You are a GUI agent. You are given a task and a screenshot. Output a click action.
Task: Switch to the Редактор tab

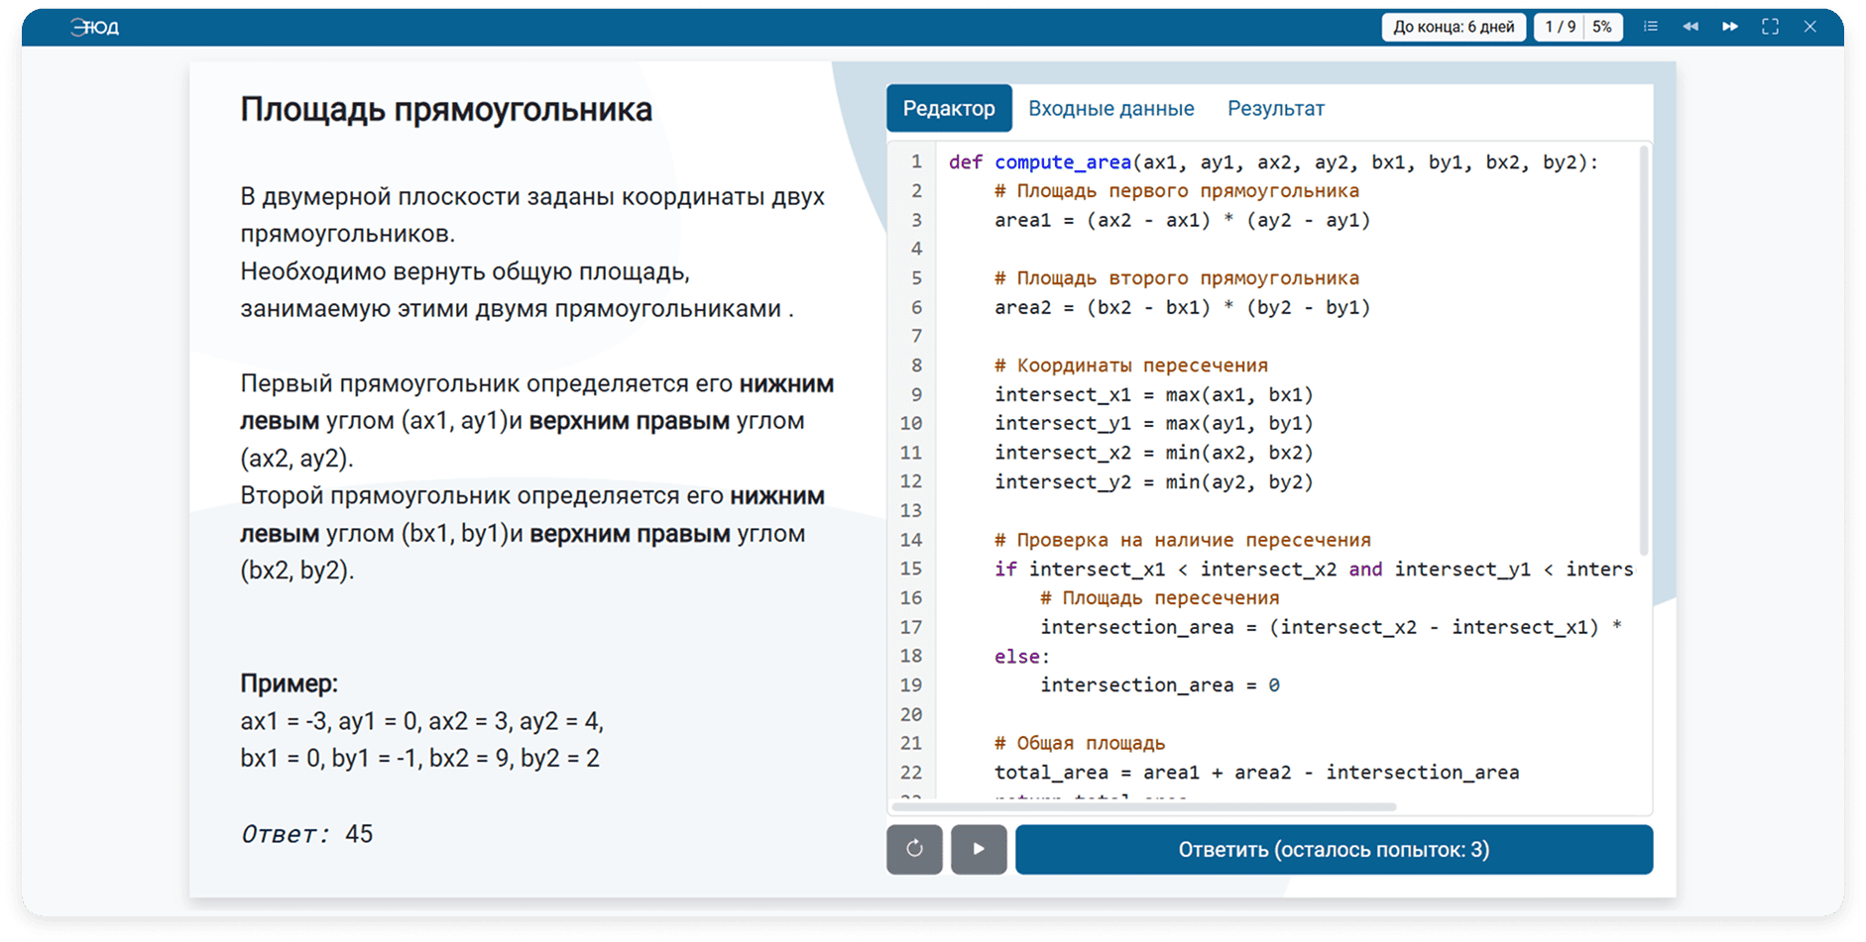click(x=948, y=108)
